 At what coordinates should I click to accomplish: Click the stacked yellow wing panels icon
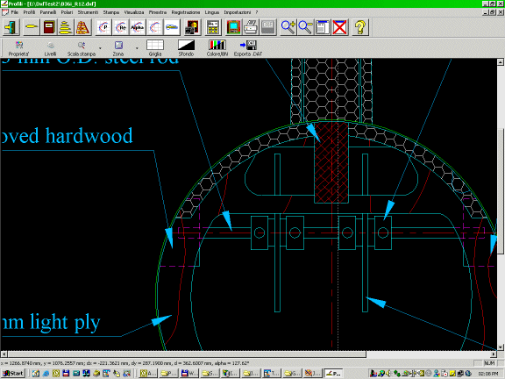click(66, 27)
